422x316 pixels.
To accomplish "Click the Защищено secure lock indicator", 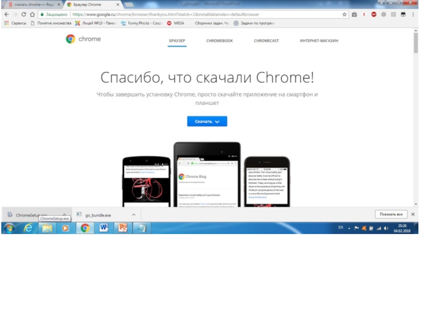I will 54,15.
